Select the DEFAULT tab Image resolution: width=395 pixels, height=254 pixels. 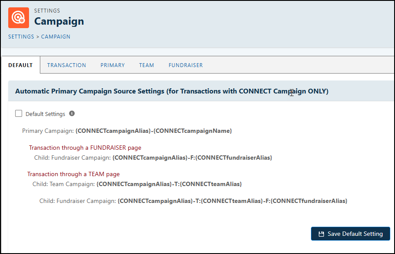tap(20, 65)
